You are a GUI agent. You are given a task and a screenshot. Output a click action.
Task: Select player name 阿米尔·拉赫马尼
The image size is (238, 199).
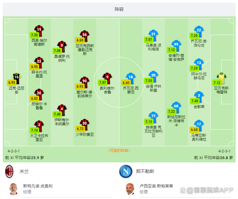(199, 76)
